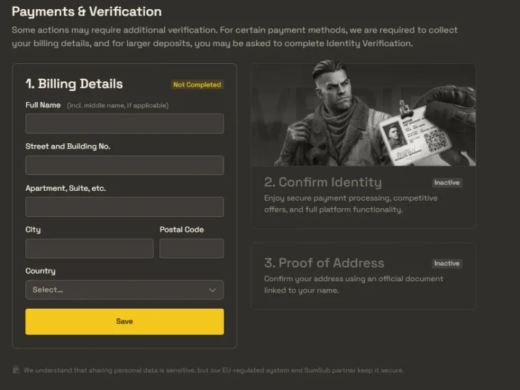Click the SumSub security notice text
The height and width of the screenshot is (390, 520).
click(214, 370)
